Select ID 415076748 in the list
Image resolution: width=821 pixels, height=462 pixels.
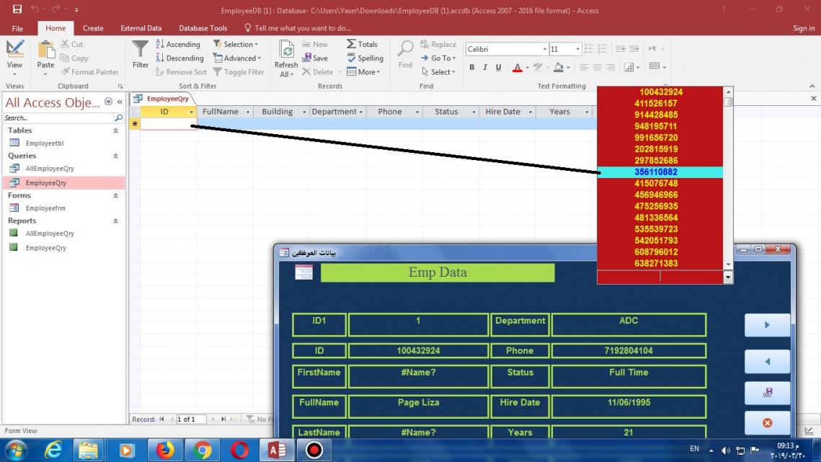pyautogui.click(x=660, y=183)
